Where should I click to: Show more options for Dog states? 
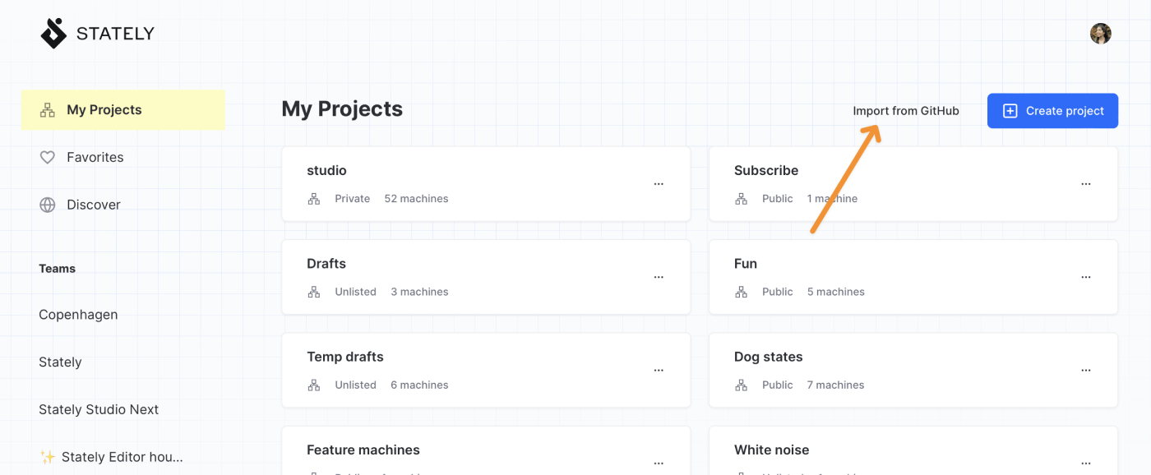point(1086,371)
